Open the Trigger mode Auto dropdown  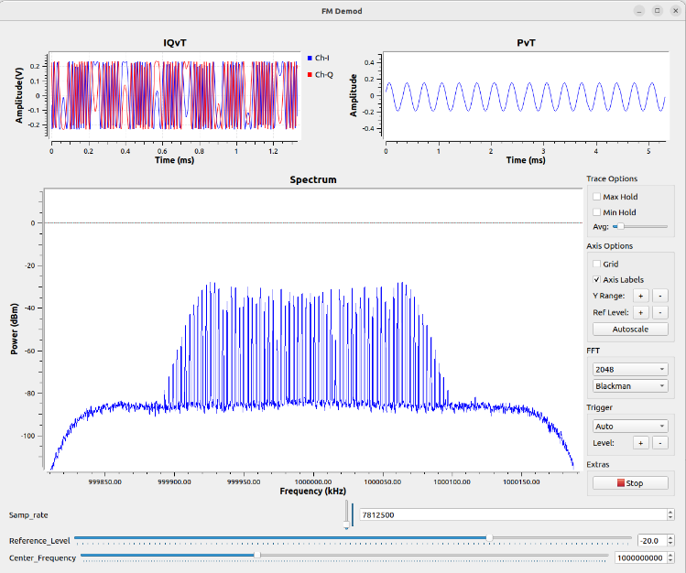(x=630, y=427)
